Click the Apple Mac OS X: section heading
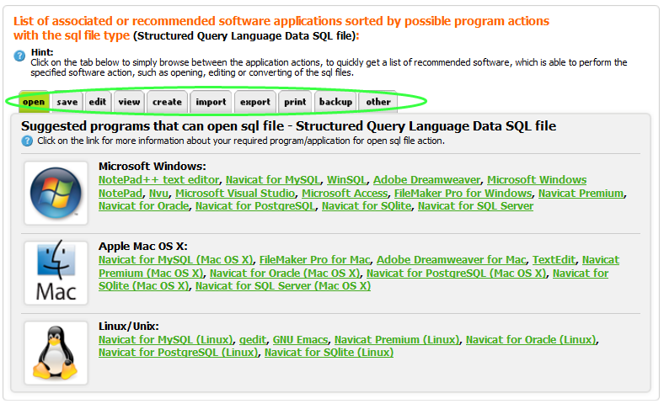664x404 pixels. coord(143,247)
